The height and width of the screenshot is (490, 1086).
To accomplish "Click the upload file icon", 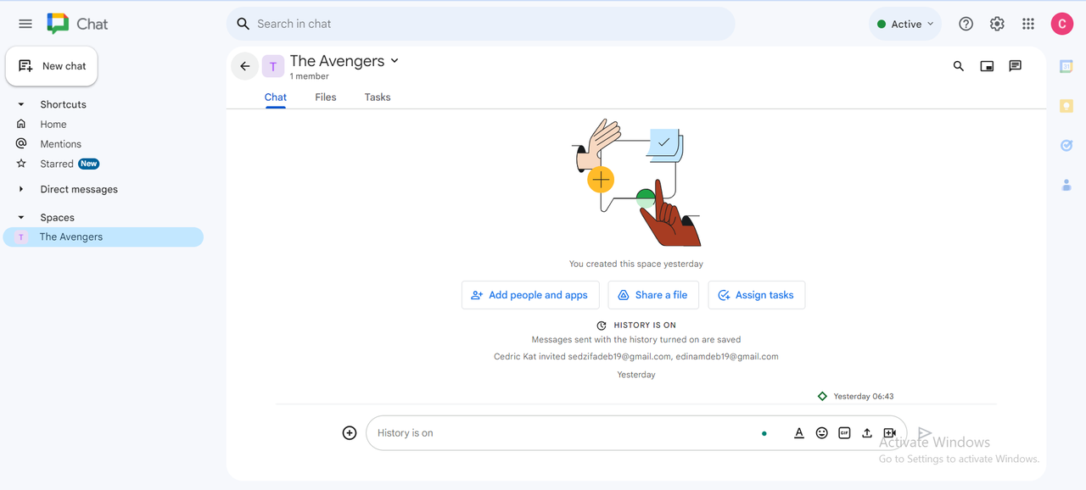I will [867, 433].
